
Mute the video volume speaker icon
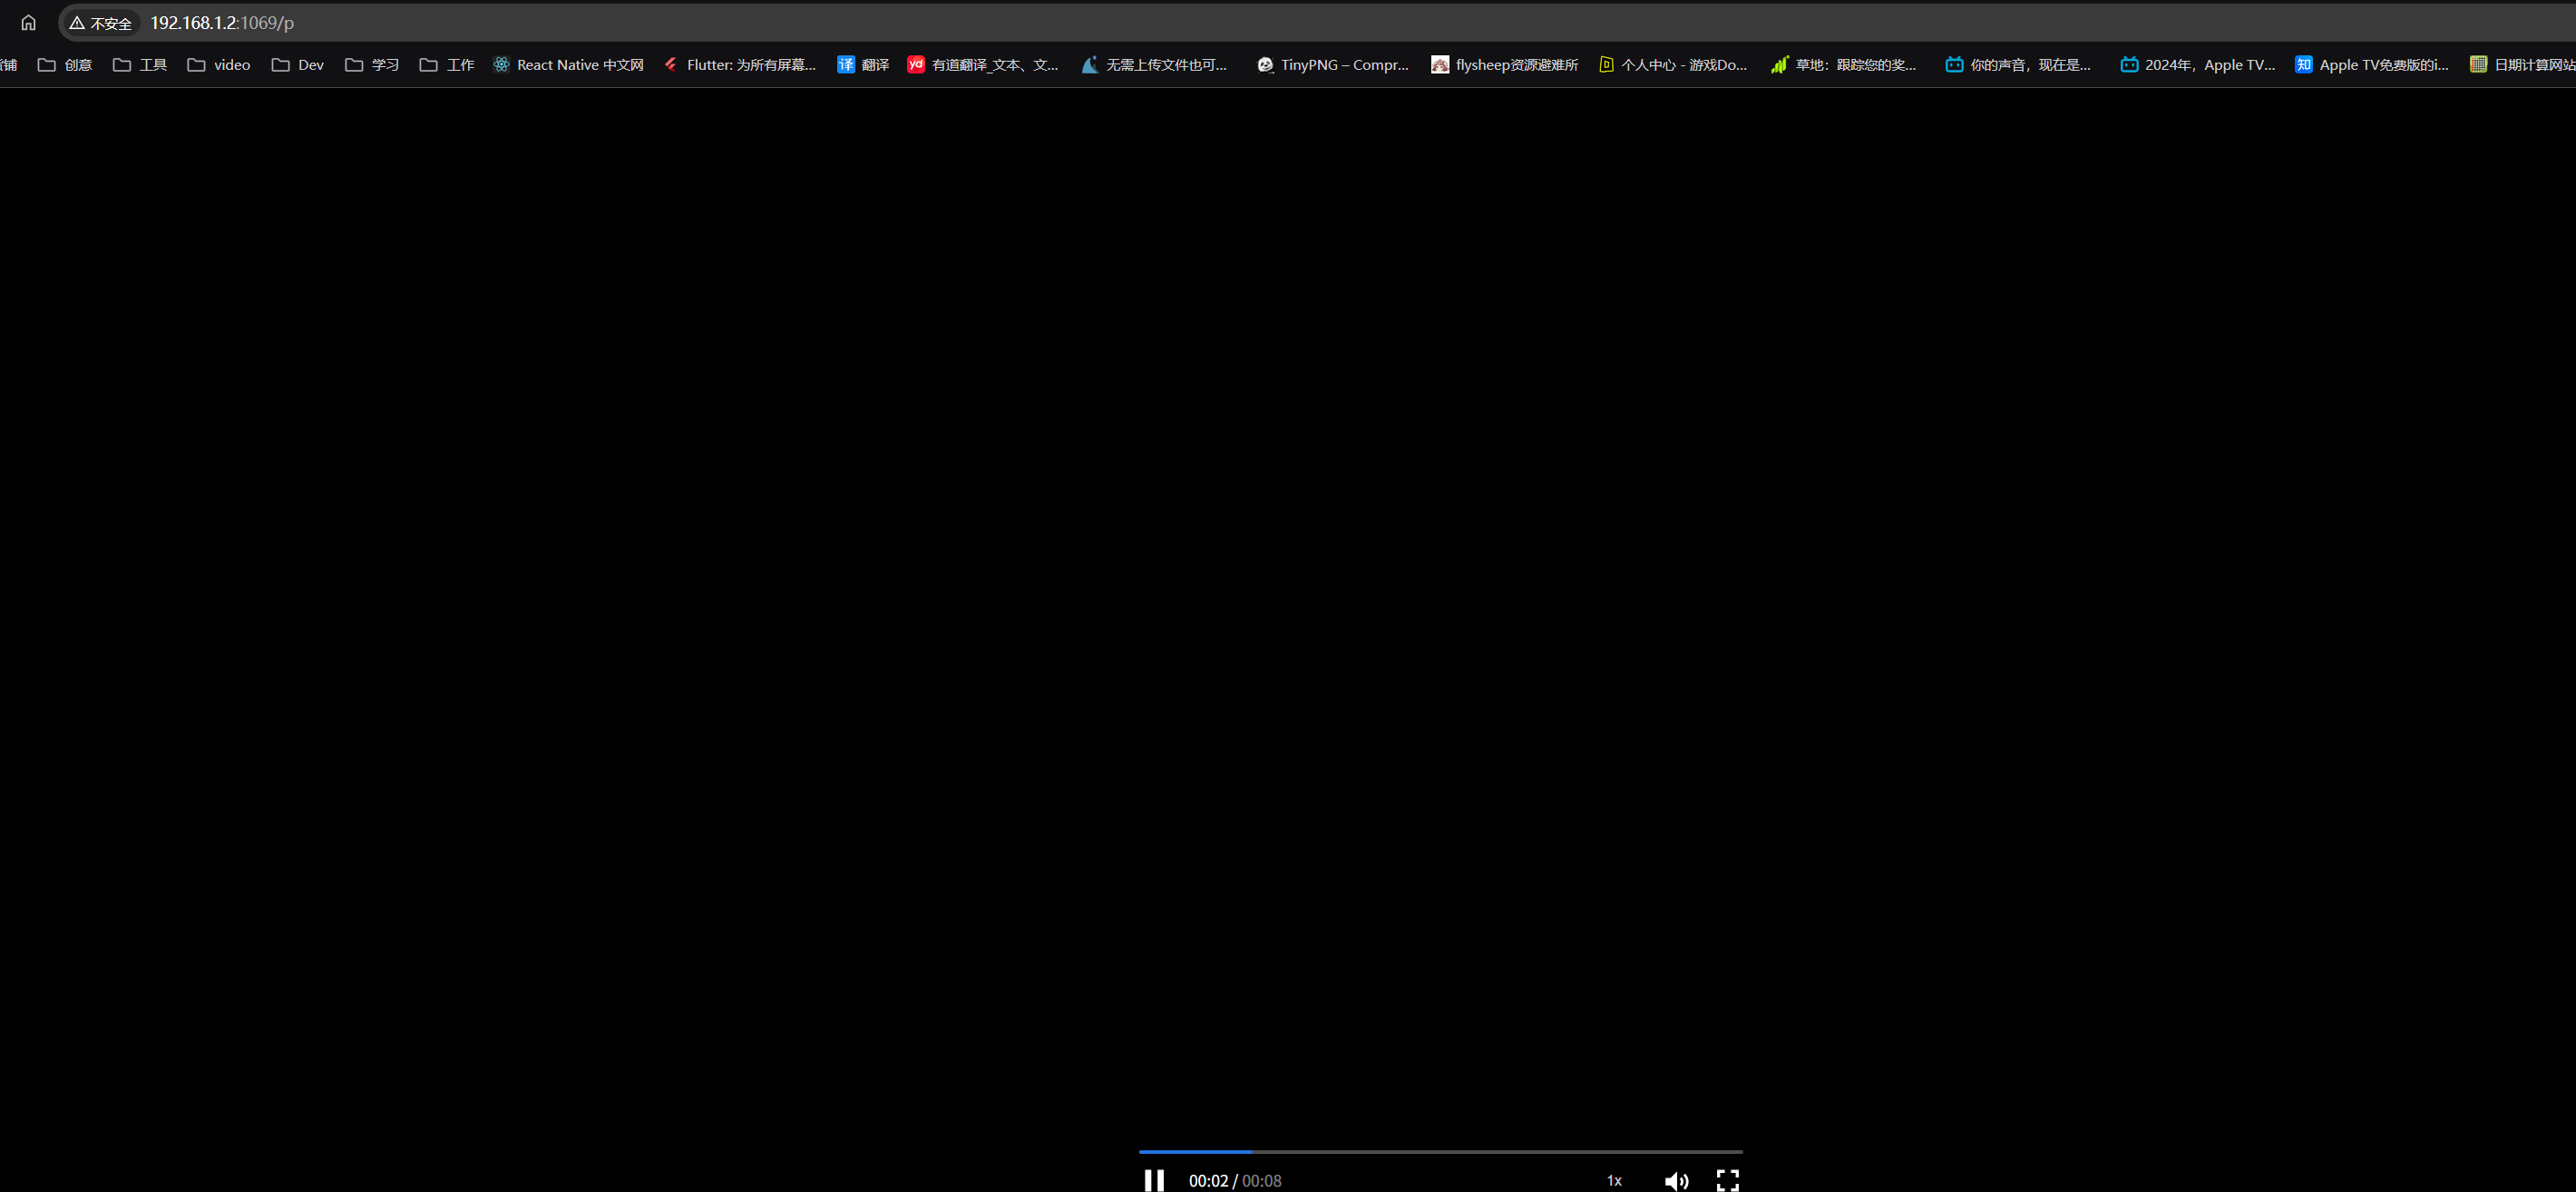coord(1676,1181)
